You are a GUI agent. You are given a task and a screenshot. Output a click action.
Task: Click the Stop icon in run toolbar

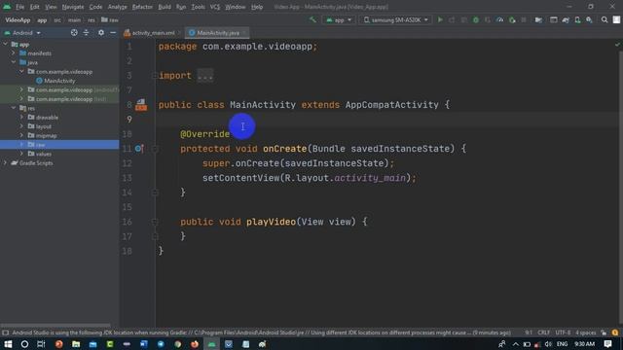[x=524, y=19]
